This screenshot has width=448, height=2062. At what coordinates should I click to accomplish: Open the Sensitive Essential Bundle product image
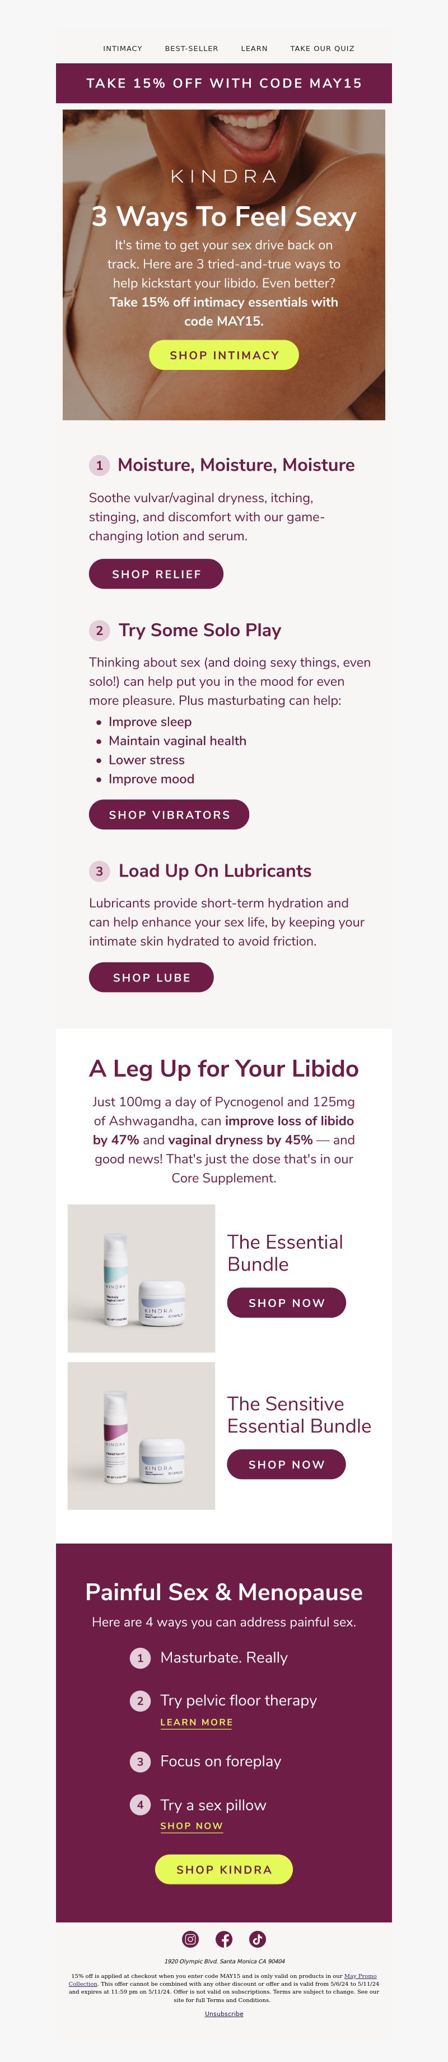142,1436
